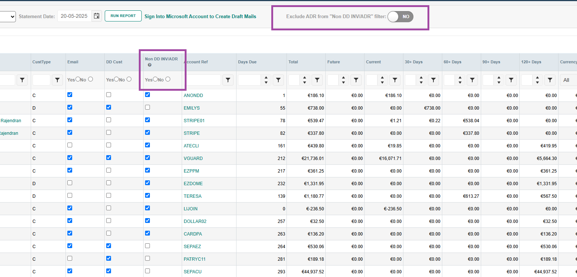
Task: Open the 60+ Days column filter icon
Action: [472, 80]
